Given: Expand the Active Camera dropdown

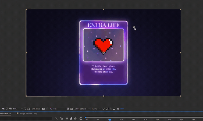Looking at the screenshot, I should point(82,109).
